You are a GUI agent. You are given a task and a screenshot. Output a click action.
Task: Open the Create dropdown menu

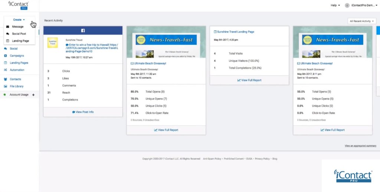point(19,20)
